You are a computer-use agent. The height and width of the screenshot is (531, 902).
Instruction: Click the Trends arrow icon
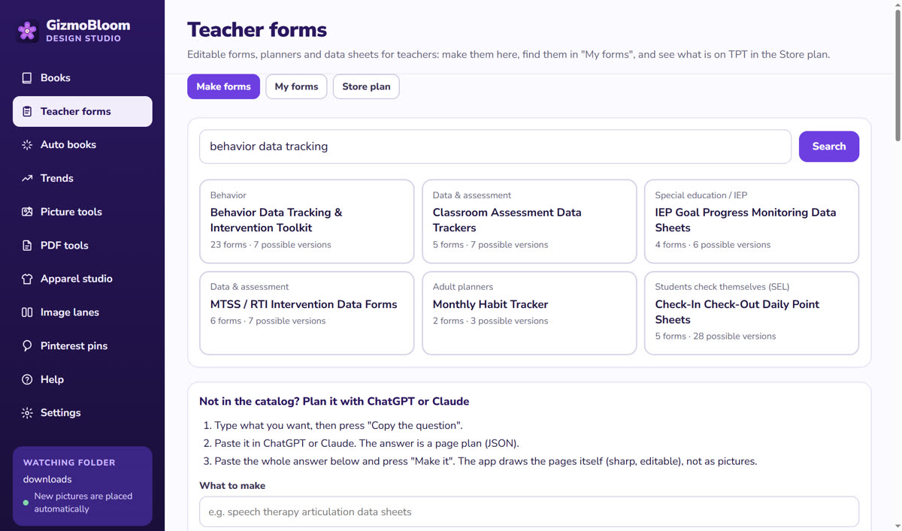pos(27,179)
